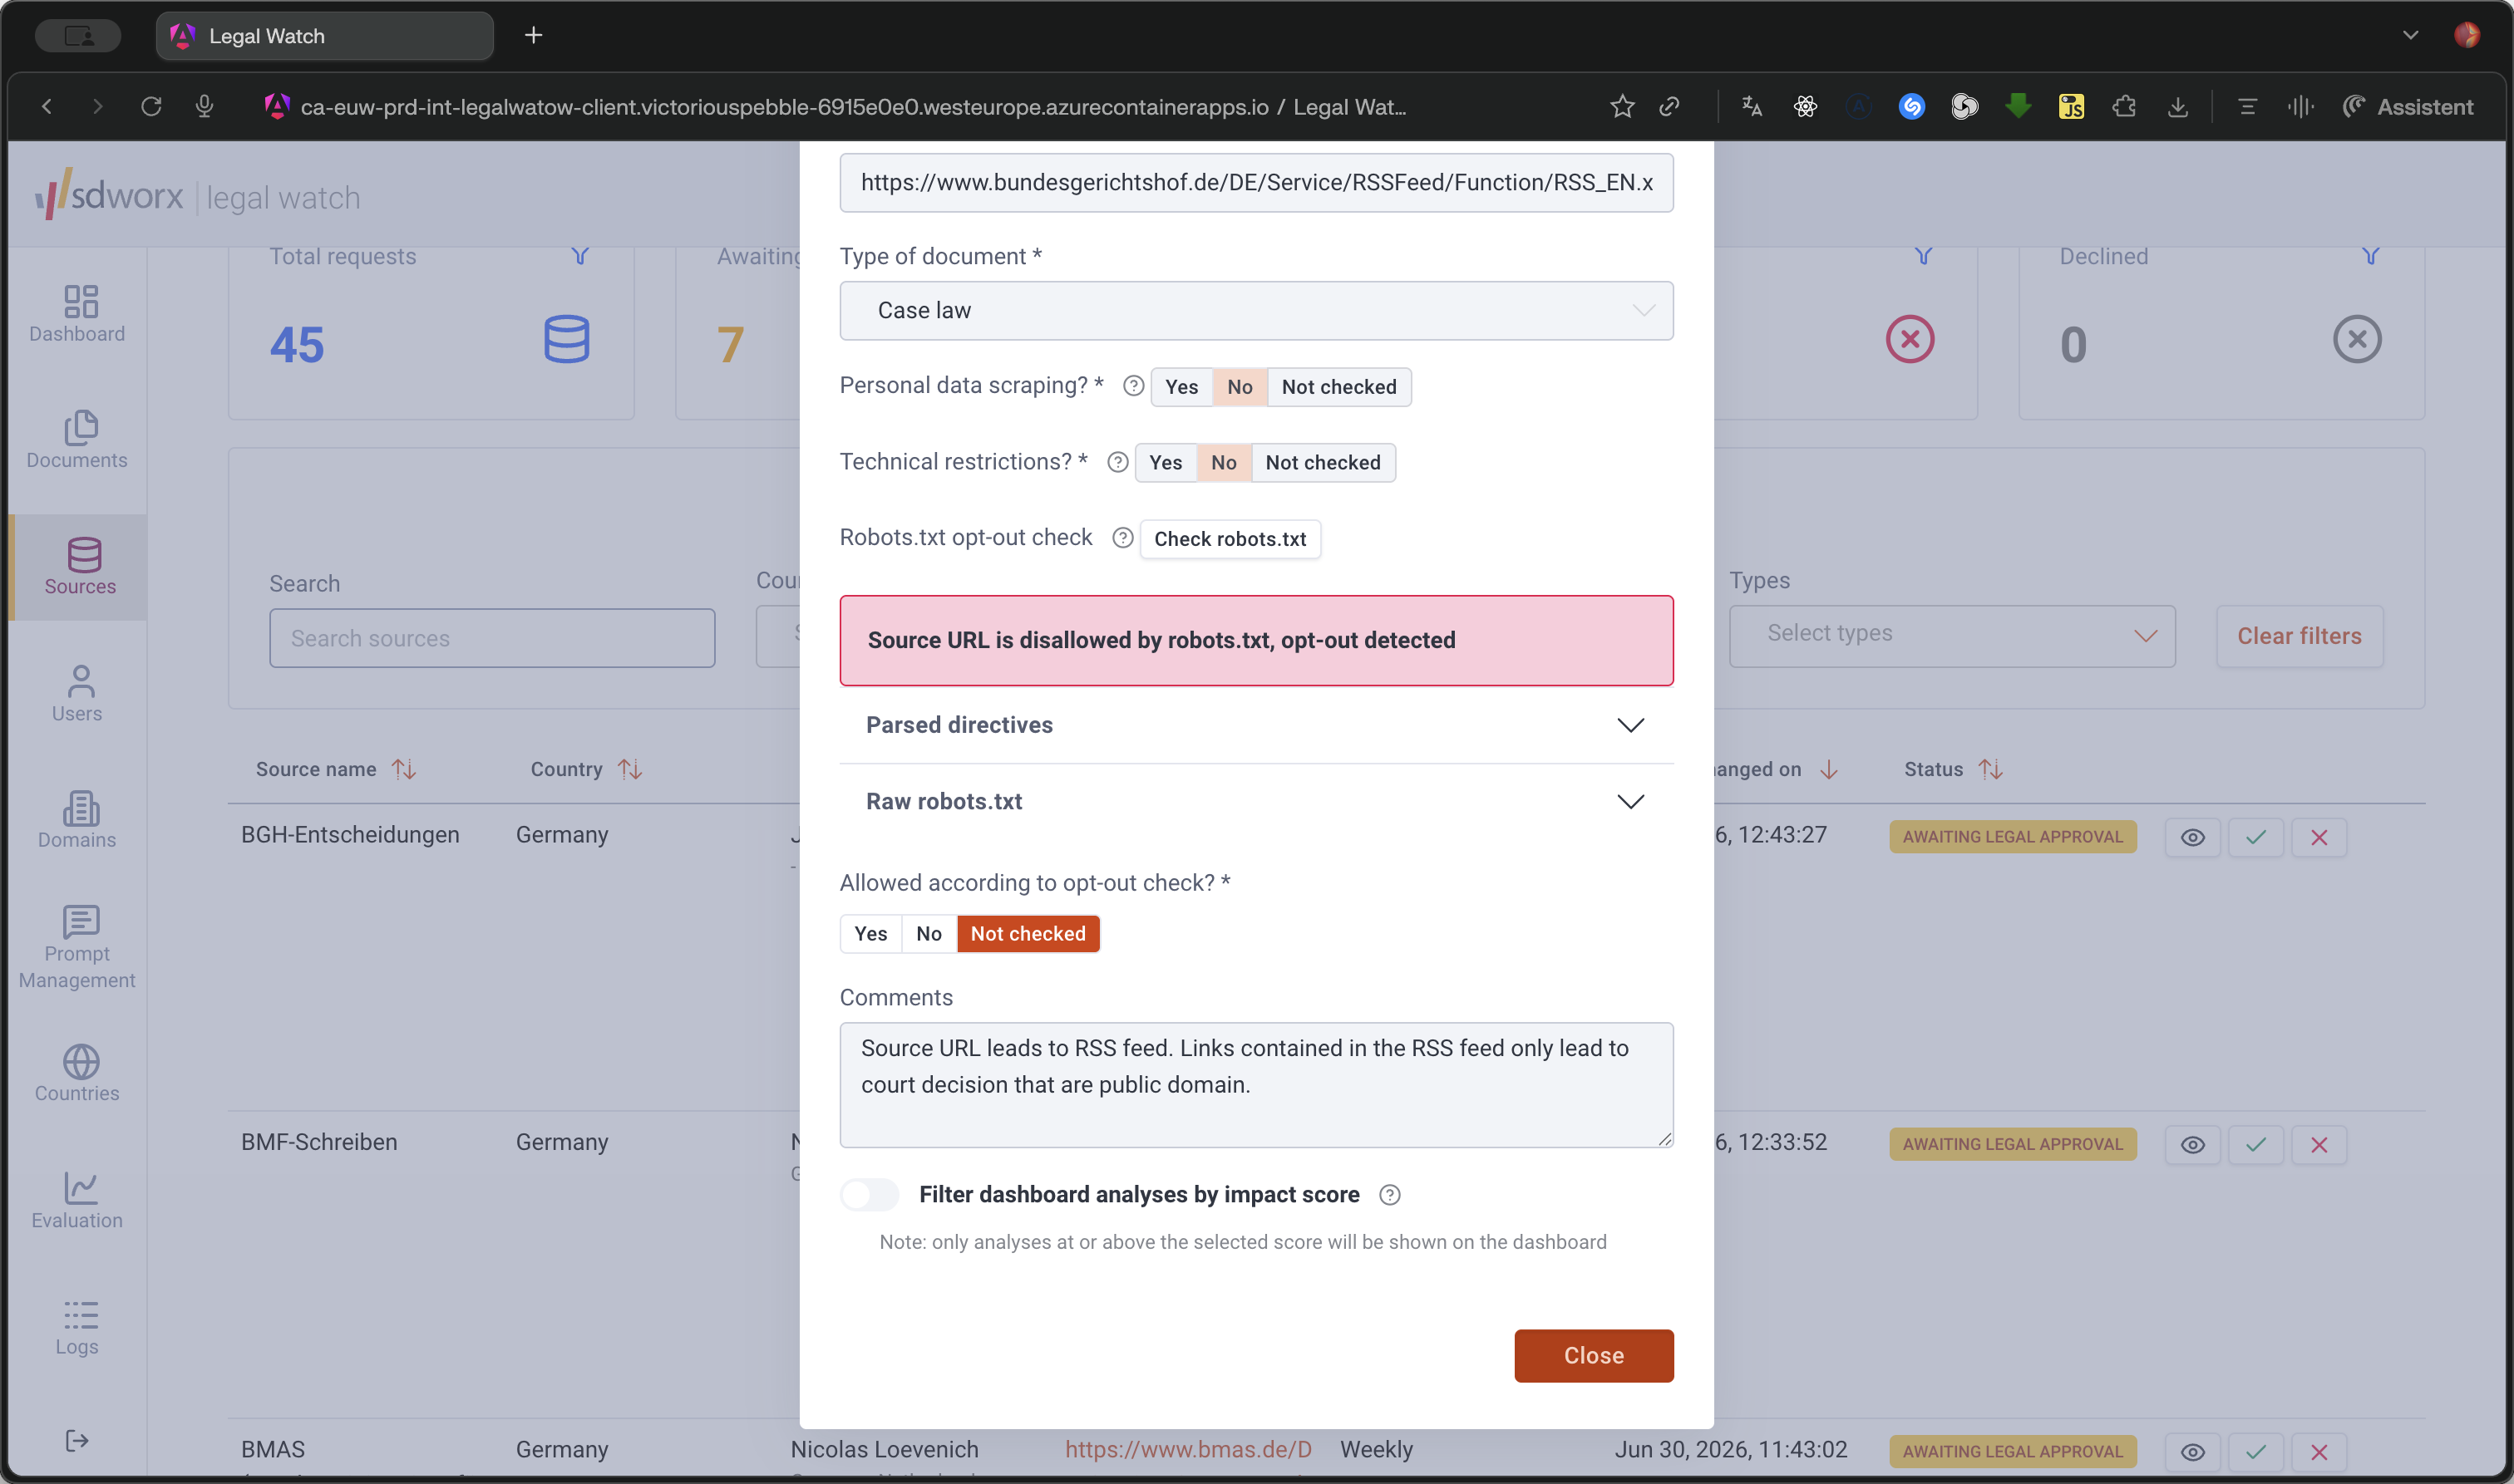This screenshot has height=1484, width=2514.
Task: Go to Users in the sidebar
Action: [x=77, y=693]
